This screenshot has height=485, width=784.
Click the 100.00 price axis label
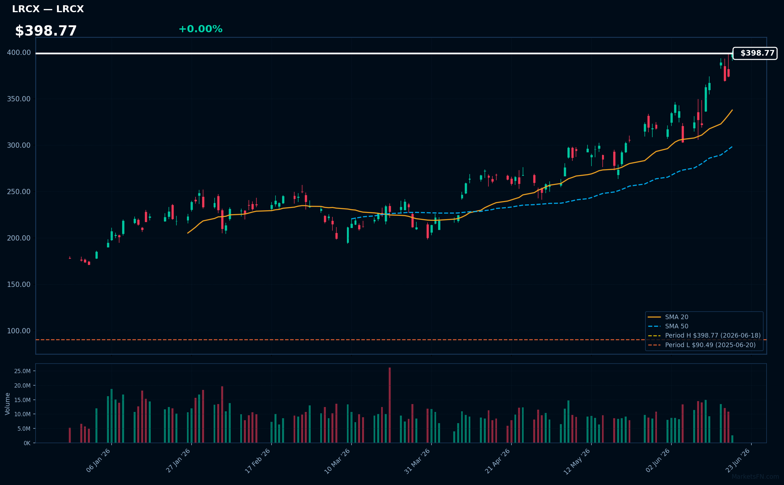pos(19,331)
